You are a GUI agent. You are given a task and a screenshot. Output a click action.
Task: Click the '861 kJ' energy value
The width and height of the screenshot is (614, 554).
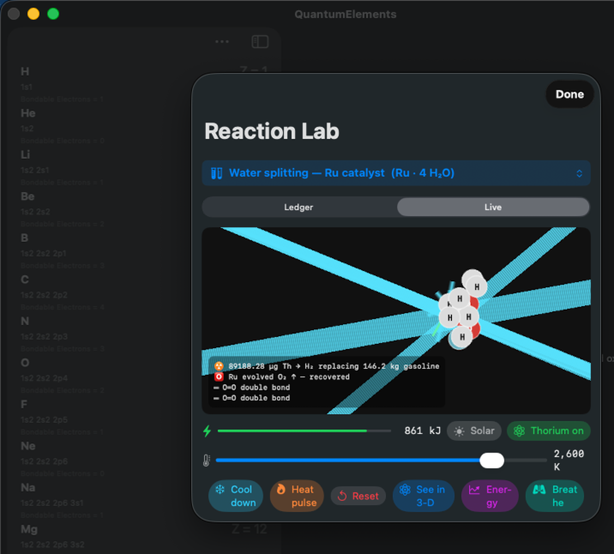(422, 431)
